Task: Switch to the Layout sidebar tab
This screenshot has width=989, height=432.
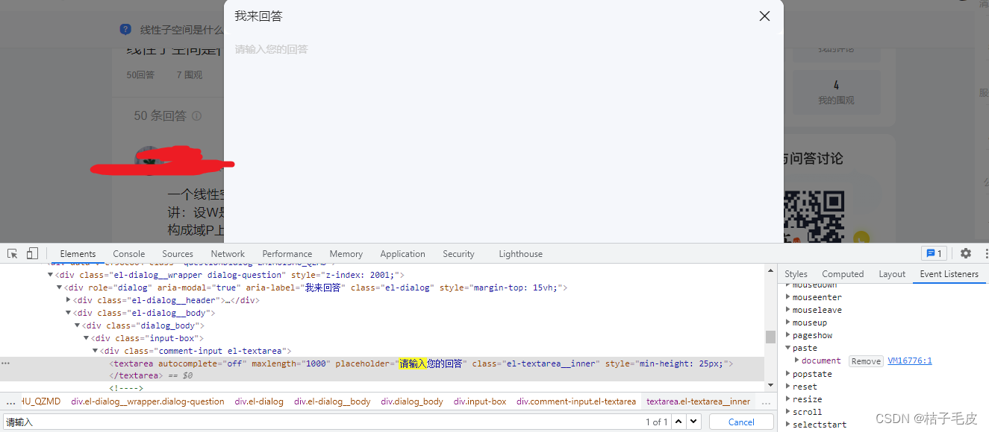Action: coord(892,274)
